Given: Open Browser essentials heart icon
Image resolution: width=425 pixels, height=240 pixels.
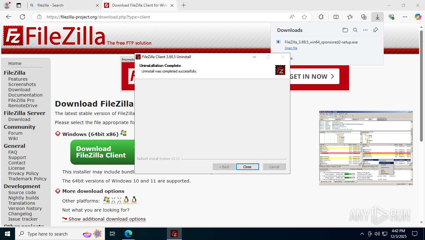Looking at the screenshot, I should tap(391, 17).
